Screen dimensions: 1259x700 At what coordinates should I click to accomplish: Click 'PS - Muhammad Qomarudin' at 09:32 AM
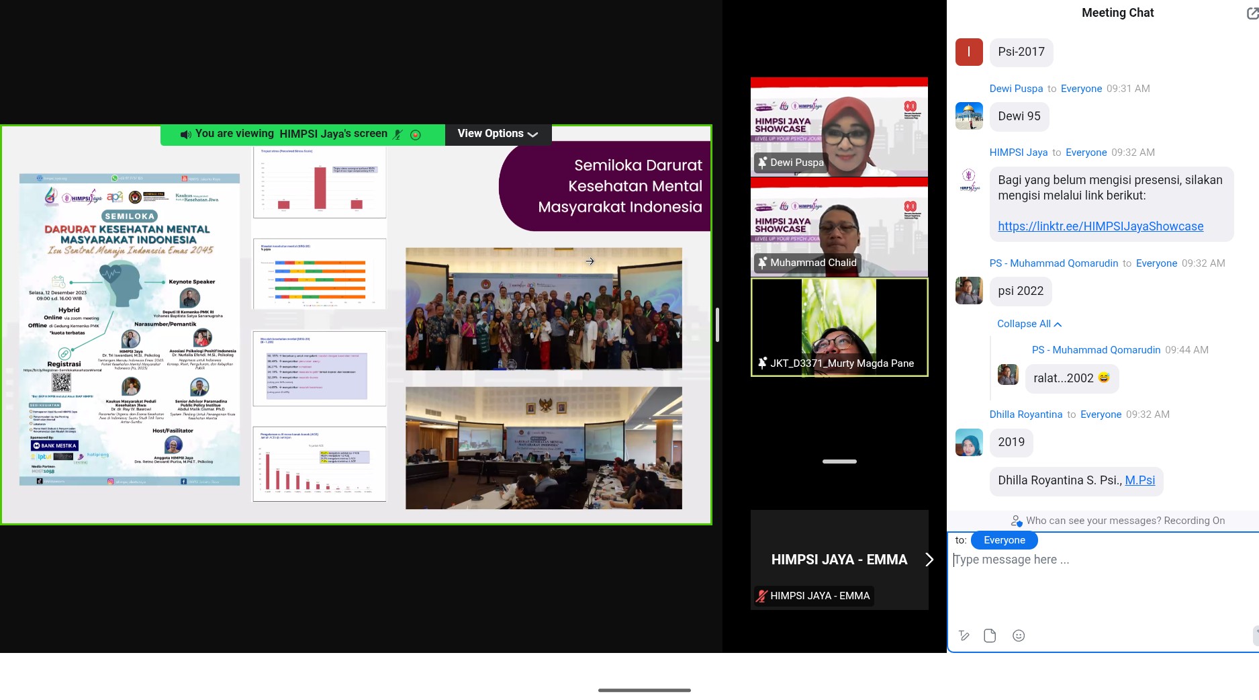[1054, 263]
